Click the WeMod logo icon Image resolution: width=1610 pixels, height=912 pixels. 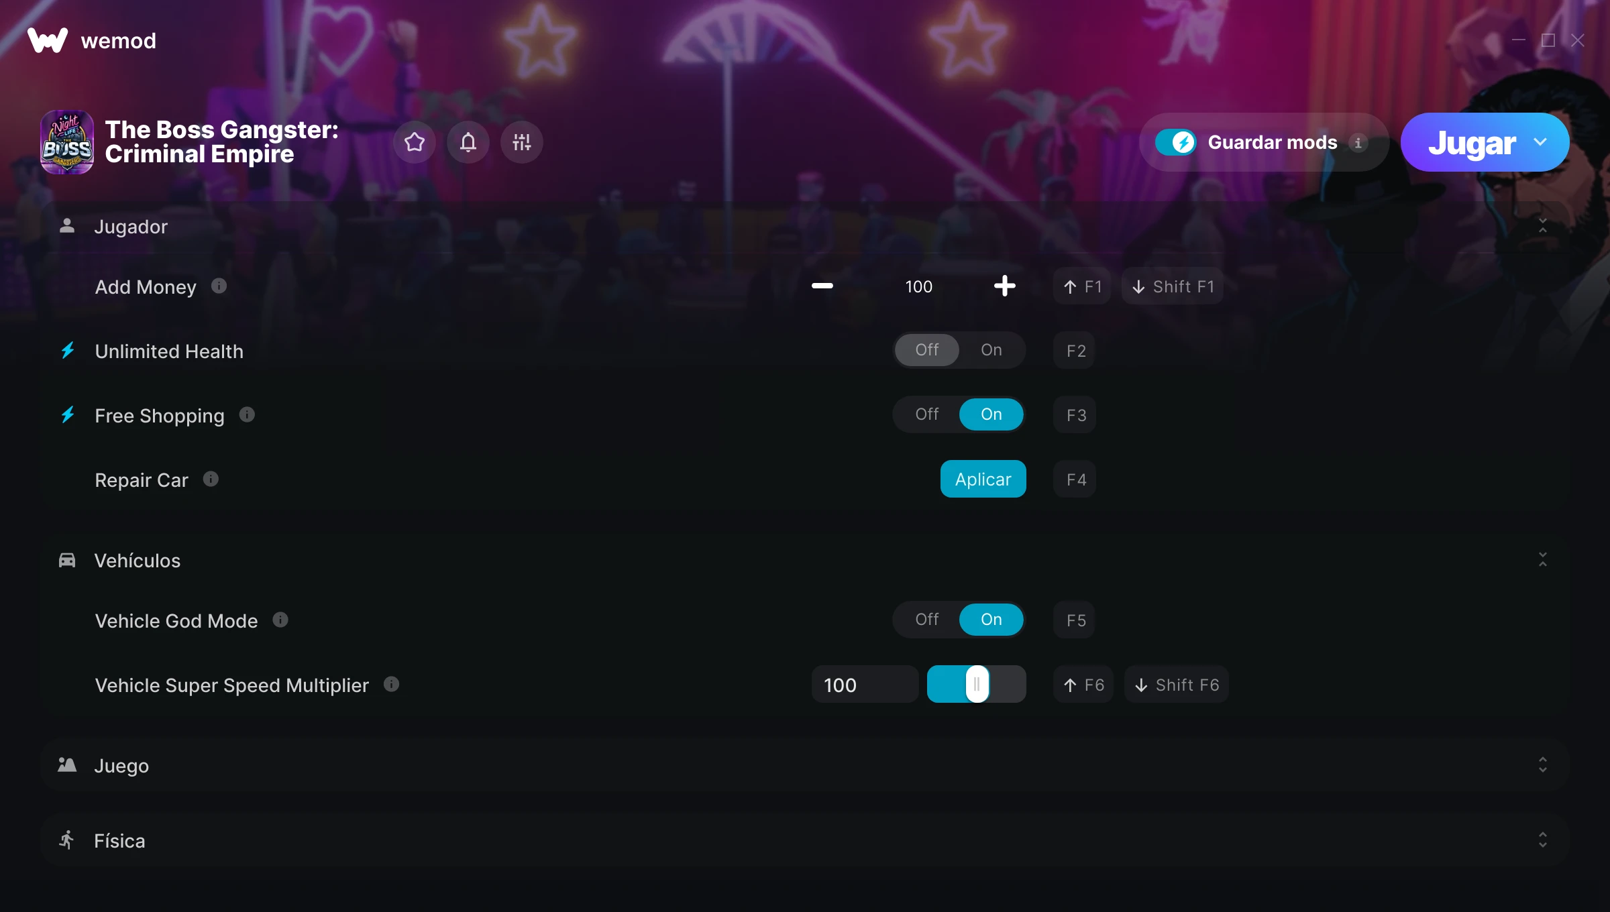(x=48, y=40)
